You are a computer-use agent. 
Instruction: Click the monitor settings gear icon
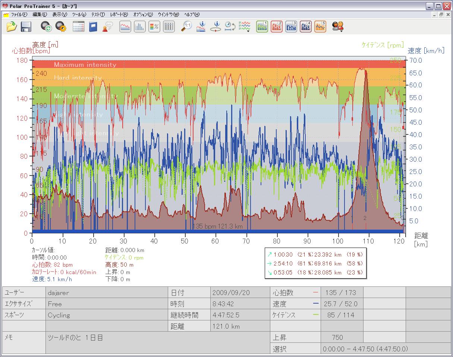point(60,27)
